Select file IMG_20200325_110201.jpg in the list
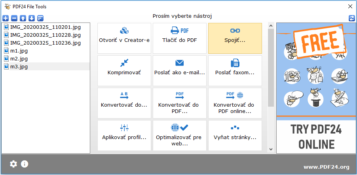This screenshot has height=175, width=357. point(45,27)
